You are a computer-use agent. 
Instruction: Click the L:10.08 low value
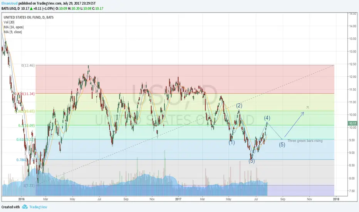(86, 8)
